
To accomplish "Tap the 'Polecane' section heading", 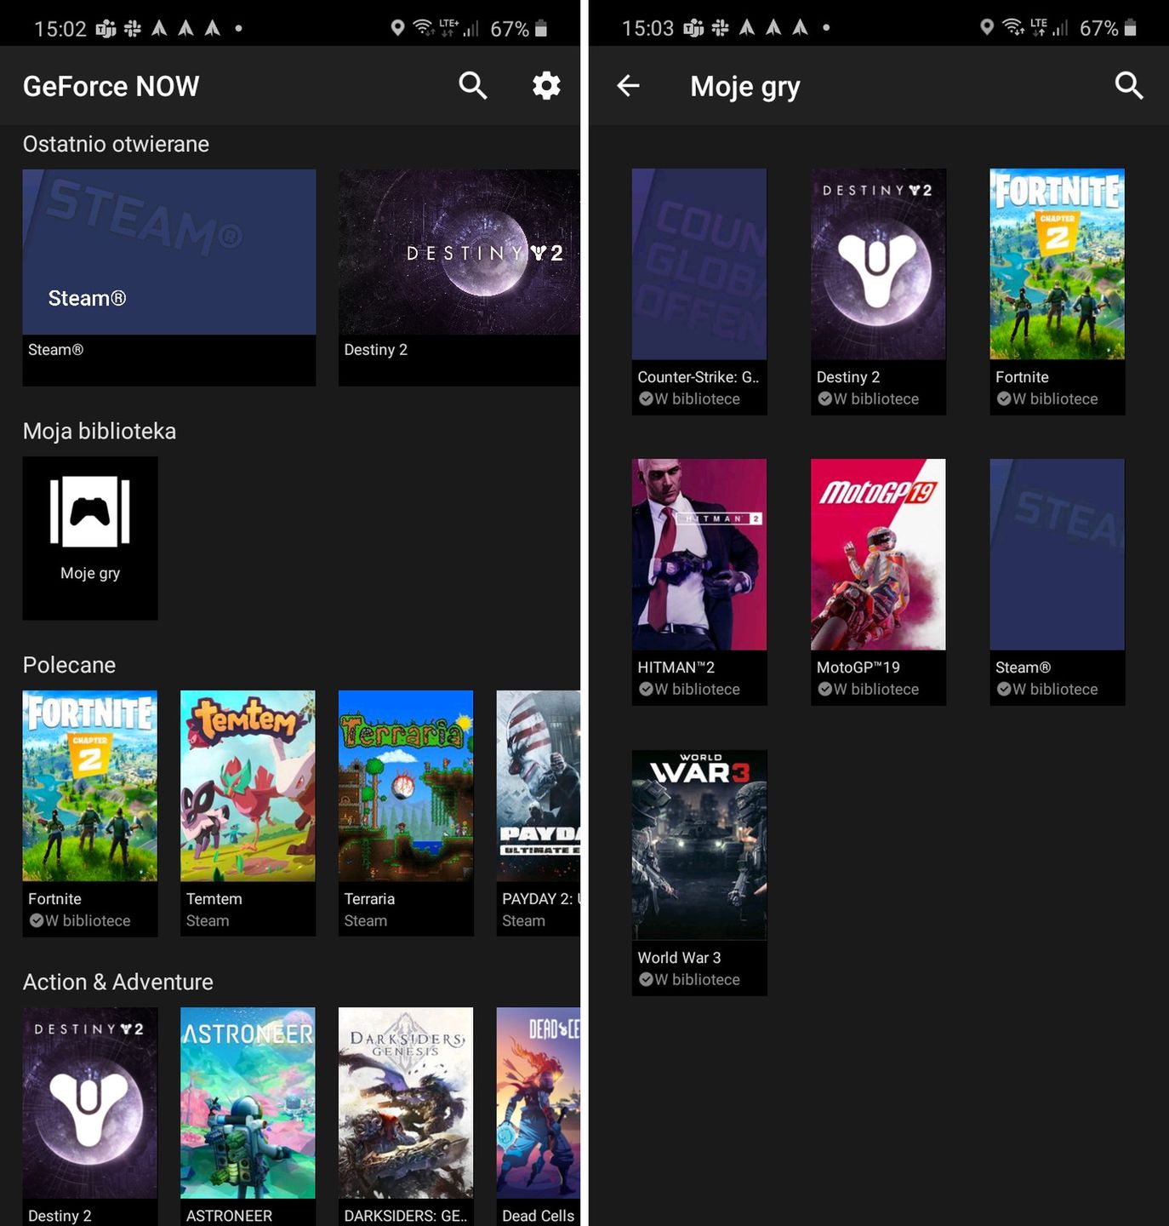I will point(69,665).
